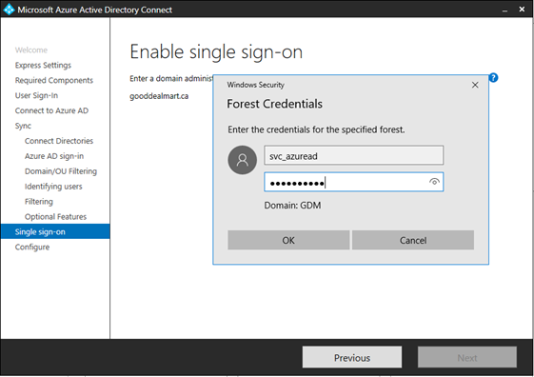
Task: Open the Express Settings step
Action: tap(43, 65)
